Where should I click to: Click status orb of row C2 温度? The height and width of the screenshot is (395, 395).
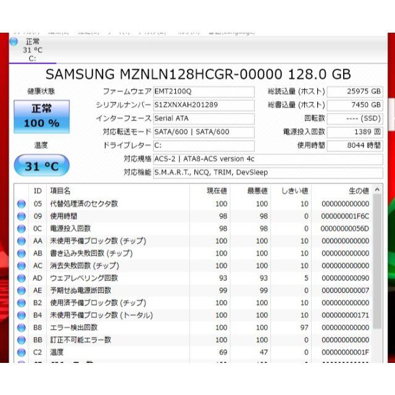[22, 352]
